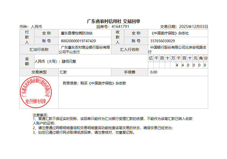Click the 汇出行名称 header cell
This screenshot has width=227, height=159.
[x=39, y=50]
